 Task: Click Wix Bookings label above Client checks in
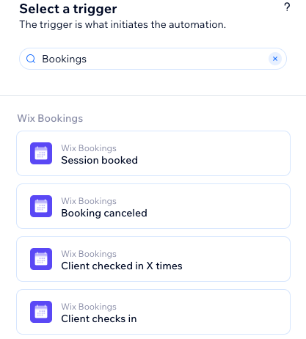(x=89, y=307)
